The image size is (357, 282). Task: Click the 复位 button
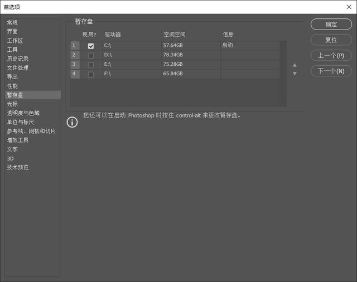(x=331, y=40)
